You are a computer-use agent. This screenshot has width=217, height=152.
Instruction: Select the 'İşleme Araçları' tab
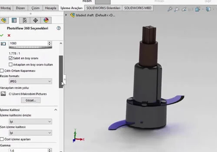[x=71, y=8]
